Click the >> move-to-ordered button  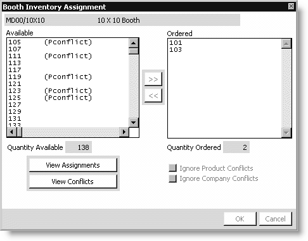153,79
